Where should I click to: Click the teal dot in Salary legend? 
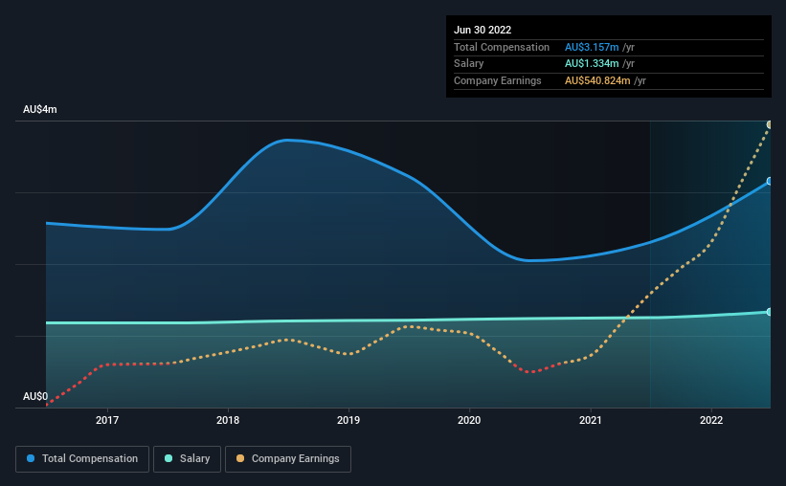pyautogui.click(x=168, y=458)
